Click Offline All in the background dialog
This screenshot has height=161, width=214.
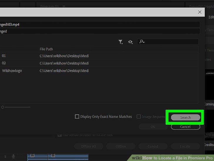click(x=88, y=147)
